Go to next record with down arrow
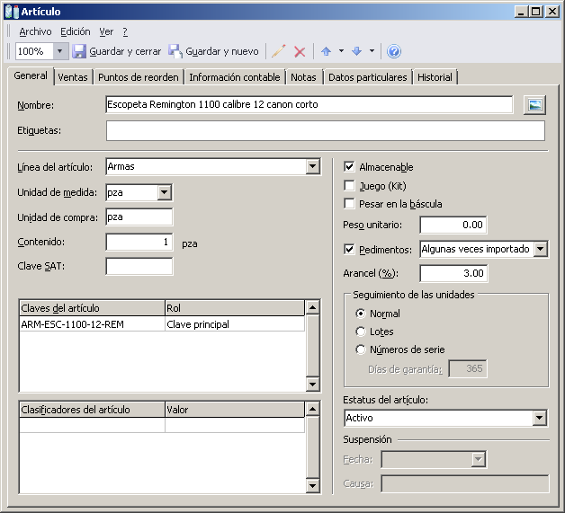This screenshot has height=513, width=565. pyautogui.click(x=357, y=52)
